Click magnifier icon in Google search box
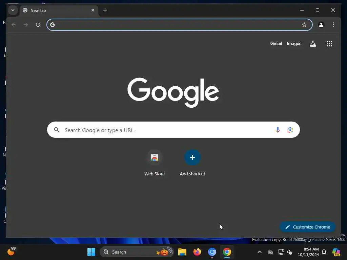This screenshot has width=347, height=260. (x=57, y=130)
